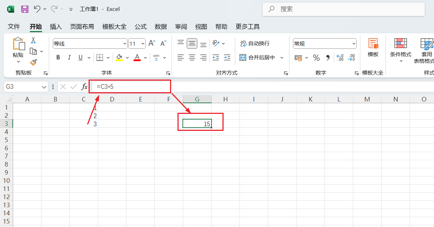Viewport: 434px width, 227px height.
Task: Open alignment settings dialog launcher
Action: [286, 73]
